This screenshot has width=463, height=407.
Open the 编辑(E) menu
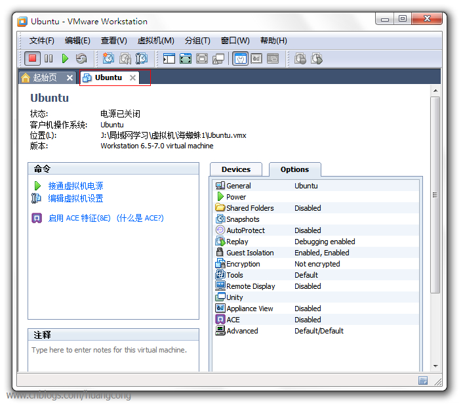click(x=77, y=41)
